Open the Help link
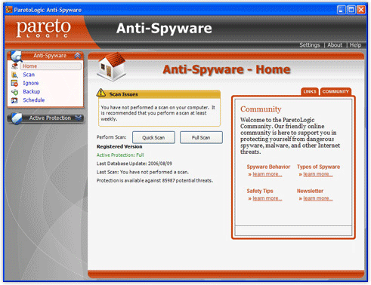371x285 pixels. coord(355,45)
